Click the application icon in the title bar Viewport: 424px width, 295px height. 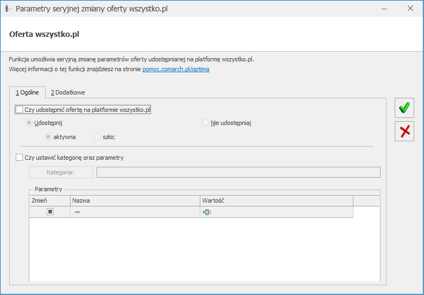pyautogui.click(x=9, y=9)
